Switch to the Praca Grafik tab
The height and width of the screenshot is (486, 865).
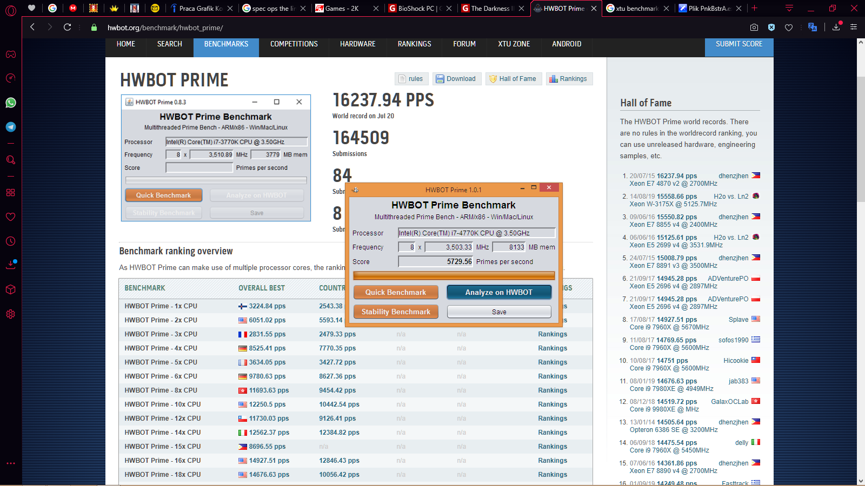coord(201,8)
